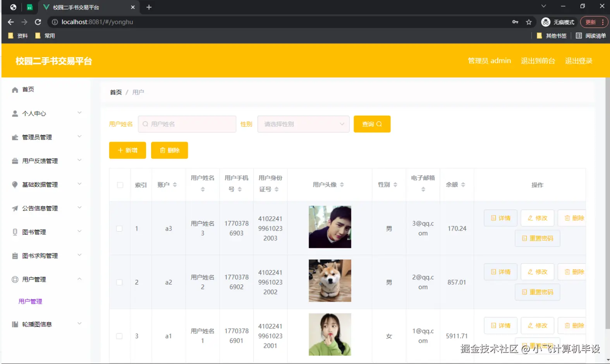Viewport: 610px width, 364px height.
Task: Sort table by 用户头像 column
Action: point(342,185)
